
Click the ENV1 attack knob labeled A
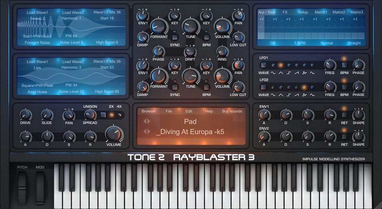click(x=264, y=115)
